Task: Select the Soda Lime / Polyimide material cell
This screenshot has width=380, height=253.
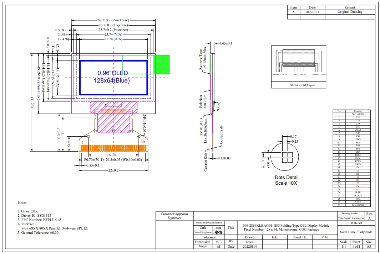Action: (356, 231)
